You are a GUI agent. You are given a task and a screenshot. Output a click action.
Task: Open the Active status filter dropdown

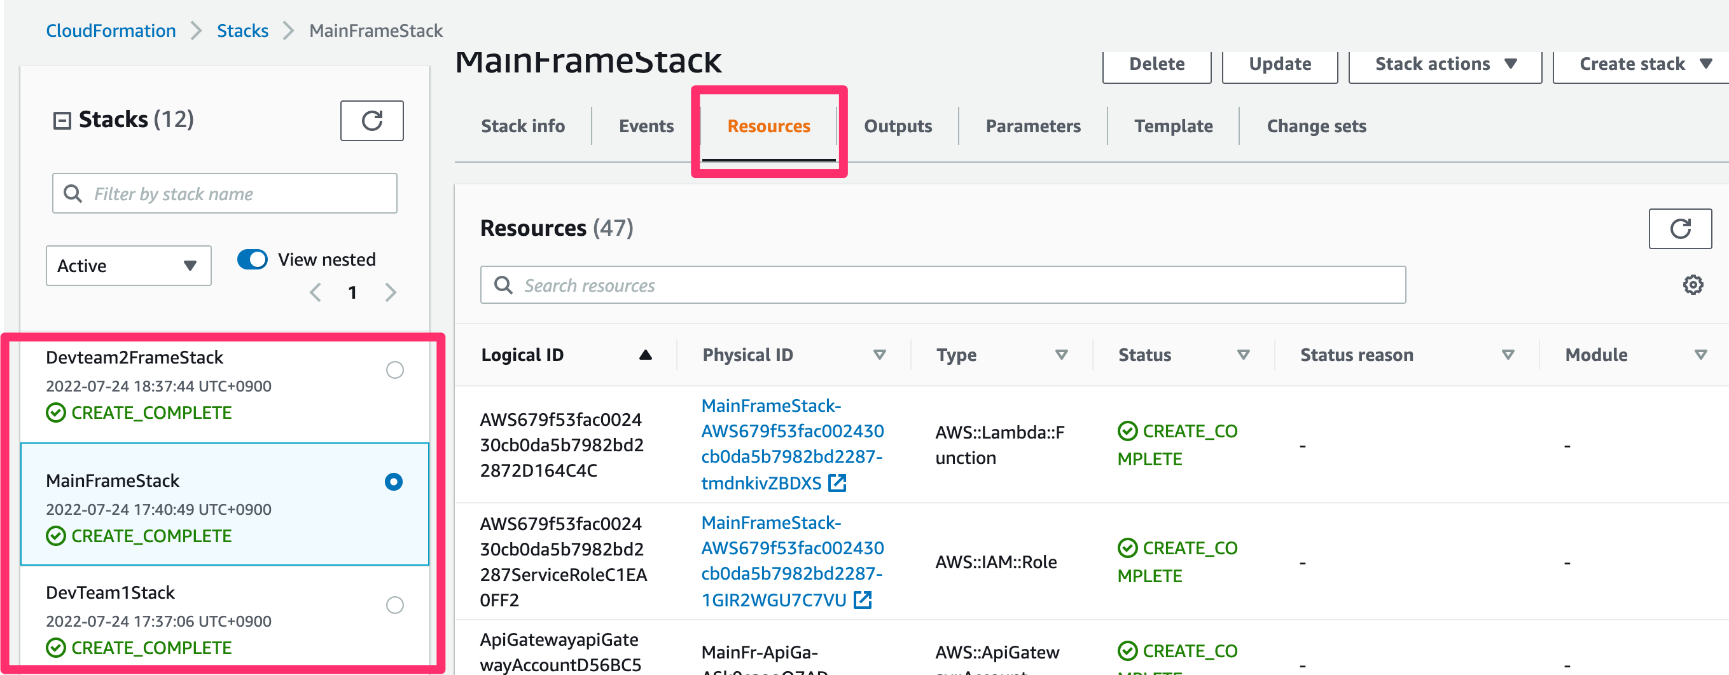[128, 266]
